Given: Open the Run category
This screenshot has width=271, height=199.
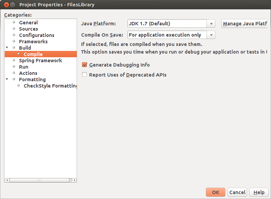Looking at the screenshot, I should 24,67.
